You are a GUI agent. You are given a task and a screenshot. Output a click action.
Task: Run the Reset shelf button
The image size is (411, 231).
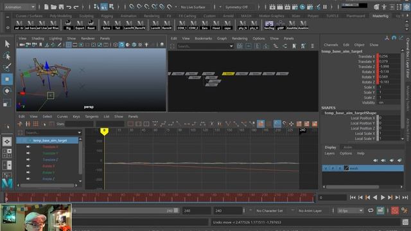(91, 24)
